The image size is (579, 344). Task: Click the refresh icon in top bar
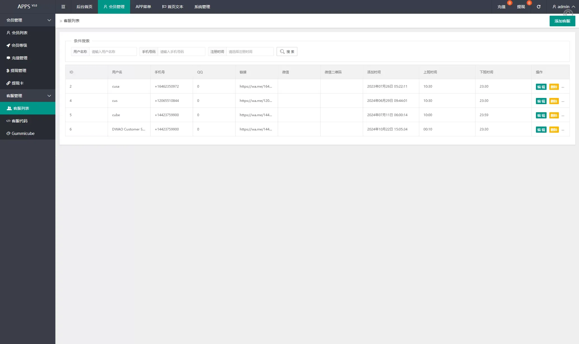[538, 7]
